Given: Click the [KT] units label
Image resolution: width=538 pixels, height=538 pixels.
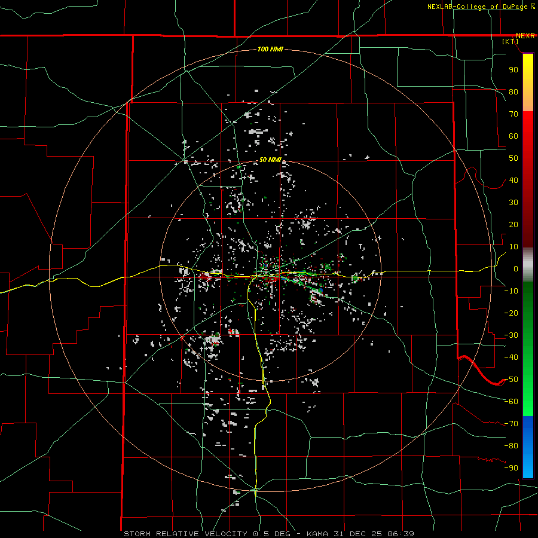Looking at the screenshot, I should (x=511, y=41).
